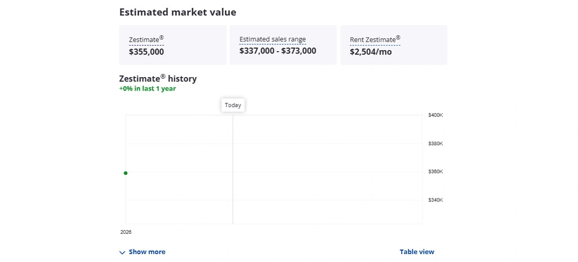Click the $360K axis label

[x=435, y=172]
